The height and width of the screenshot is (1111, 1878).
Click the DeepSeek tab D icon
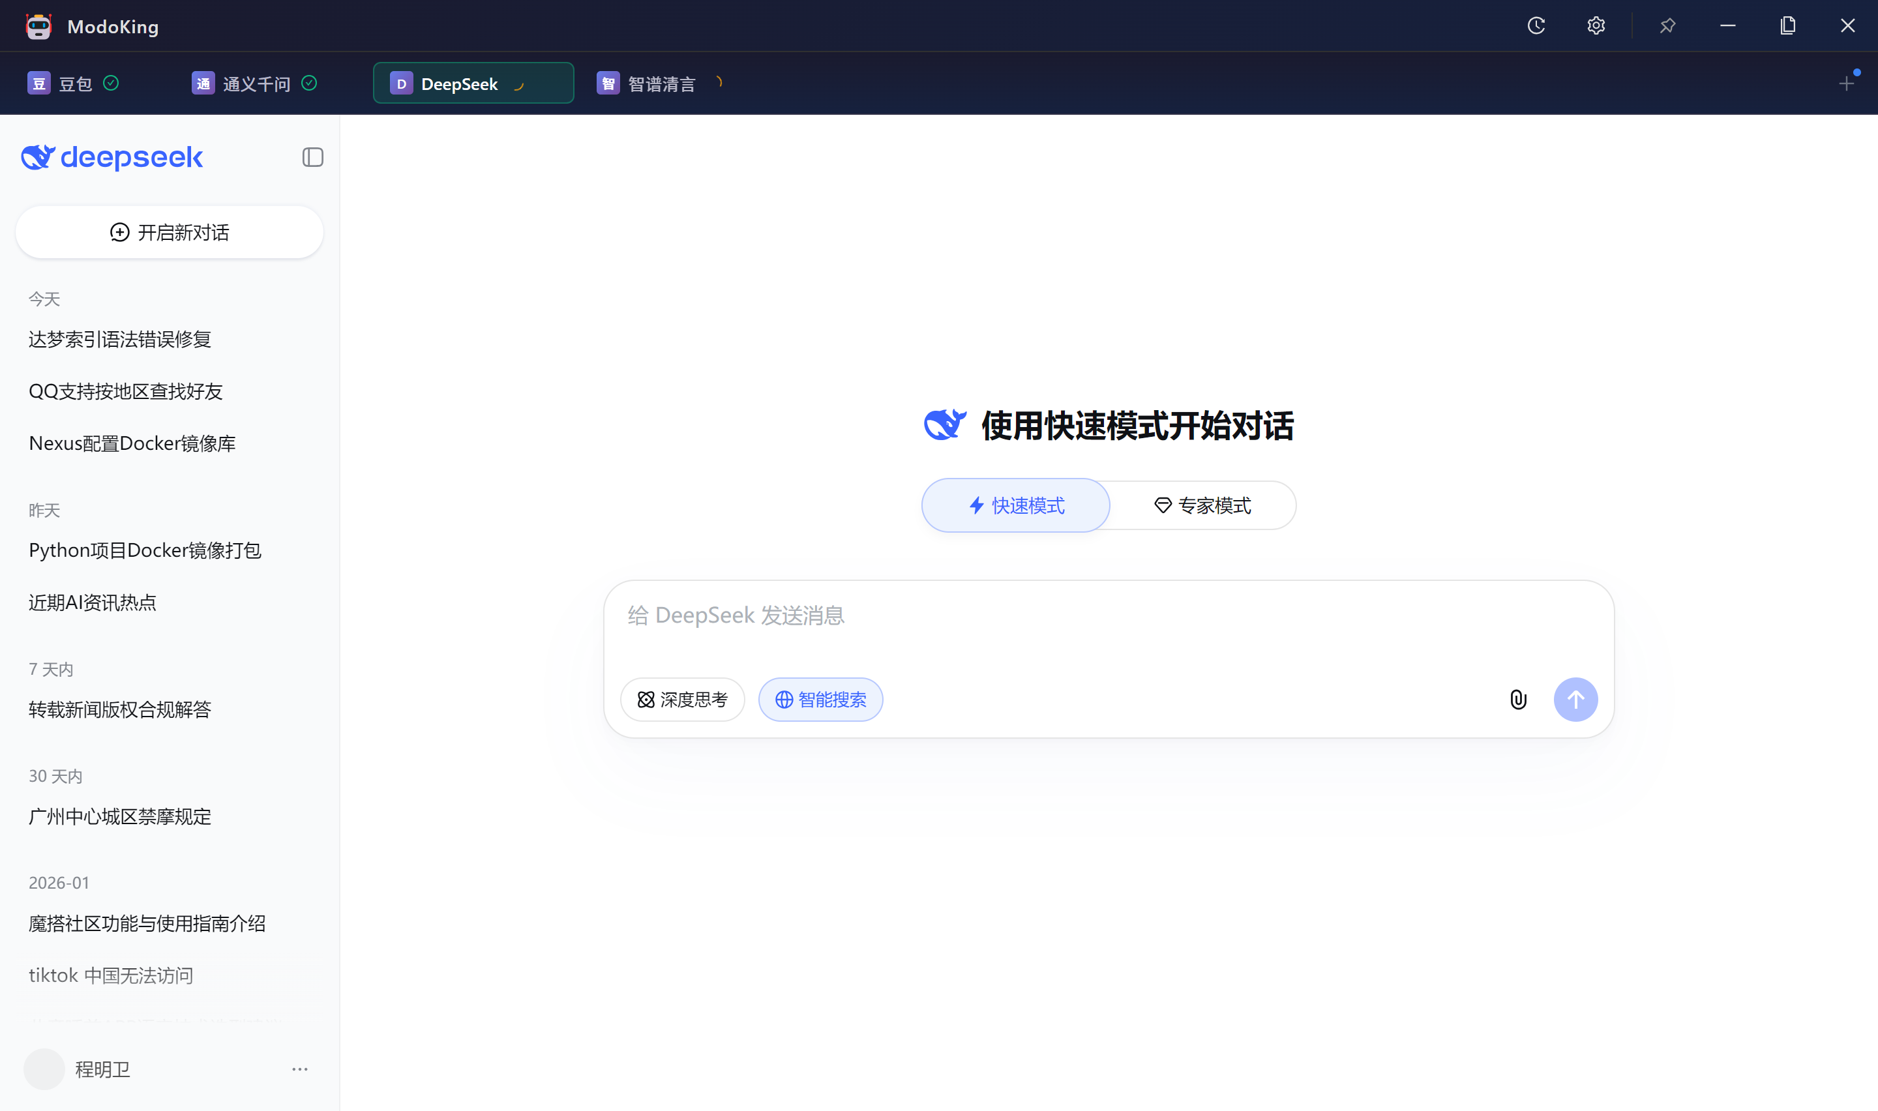[401, 83]
